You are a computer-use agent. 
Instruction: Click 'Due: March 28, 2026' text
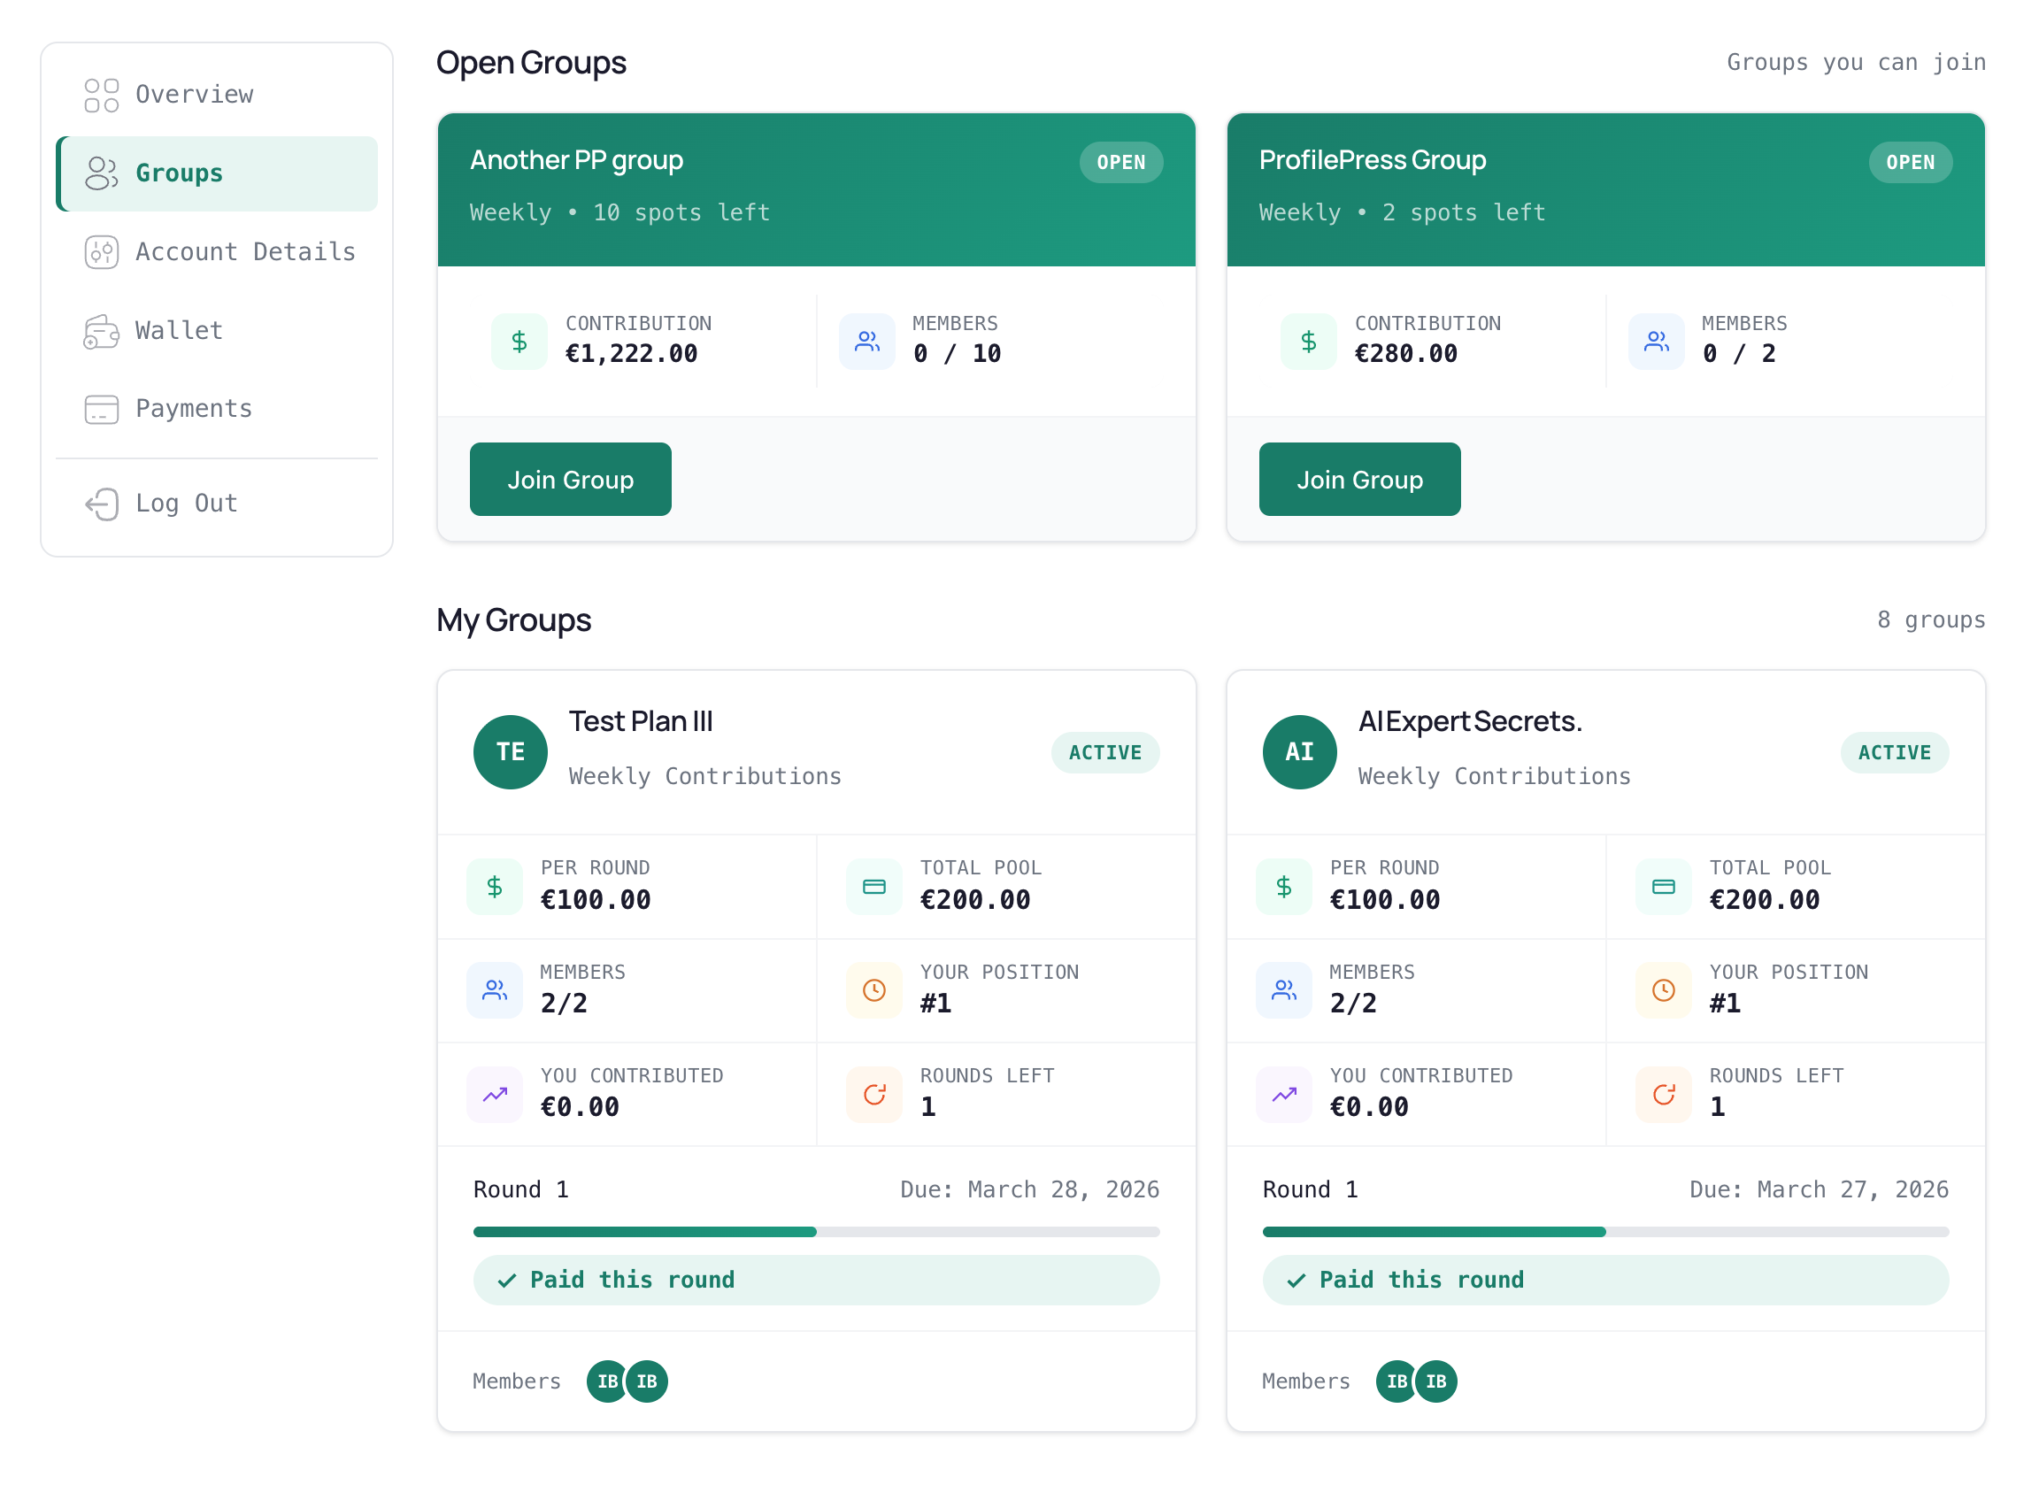(x=1029, y=1189)
